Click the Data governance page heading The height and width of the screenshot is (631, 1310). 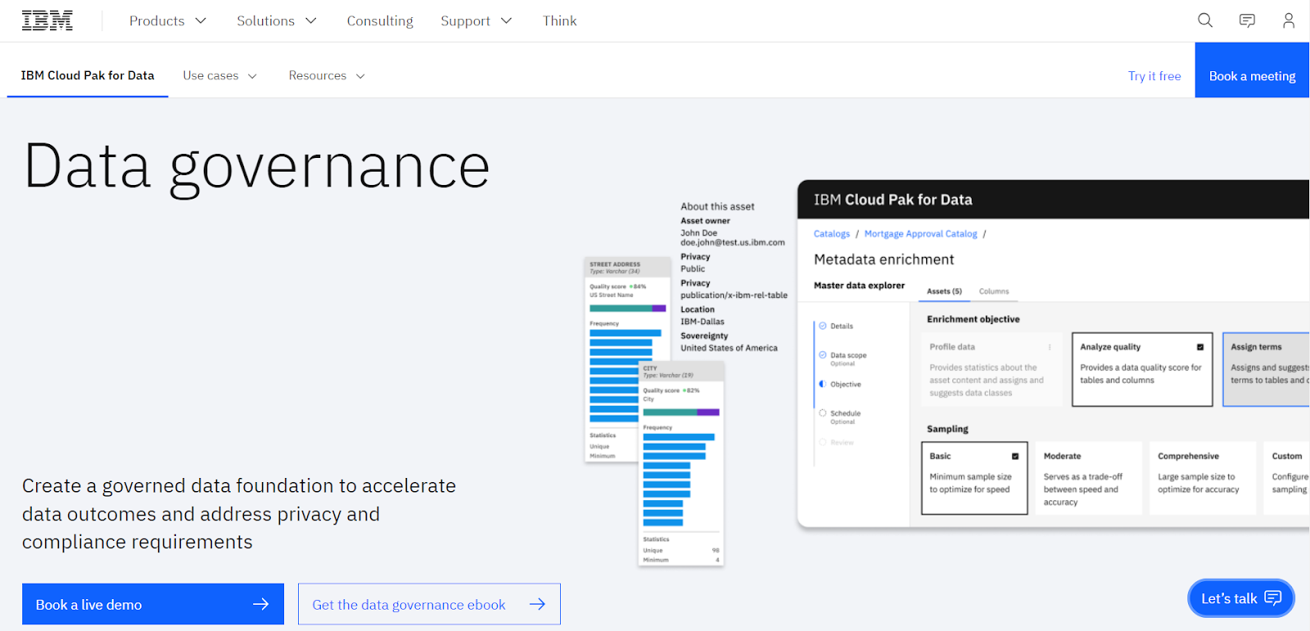coord(256,168)
